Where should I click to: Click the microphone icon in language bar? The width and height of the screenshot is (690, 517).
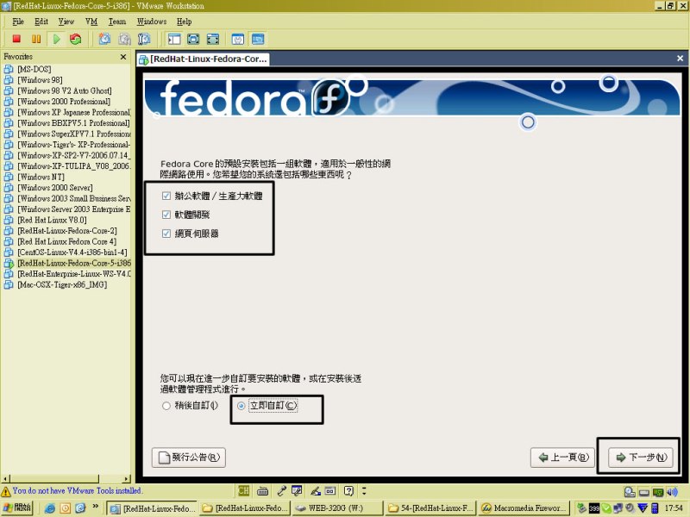282,490
